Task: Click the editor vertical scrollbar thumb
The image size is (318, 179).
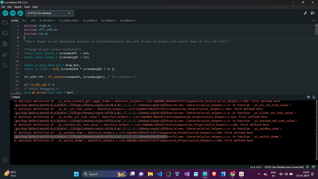Action: [316, 30]
